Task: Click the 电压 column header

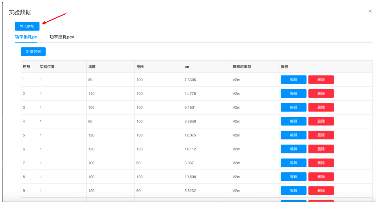Action: [140, 67]
